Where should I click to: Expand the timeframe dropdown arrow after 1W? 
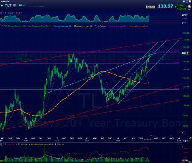point(24,6)
